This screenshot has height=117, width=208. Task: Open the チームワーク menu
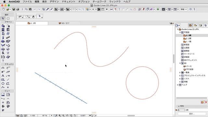point(99,2)
